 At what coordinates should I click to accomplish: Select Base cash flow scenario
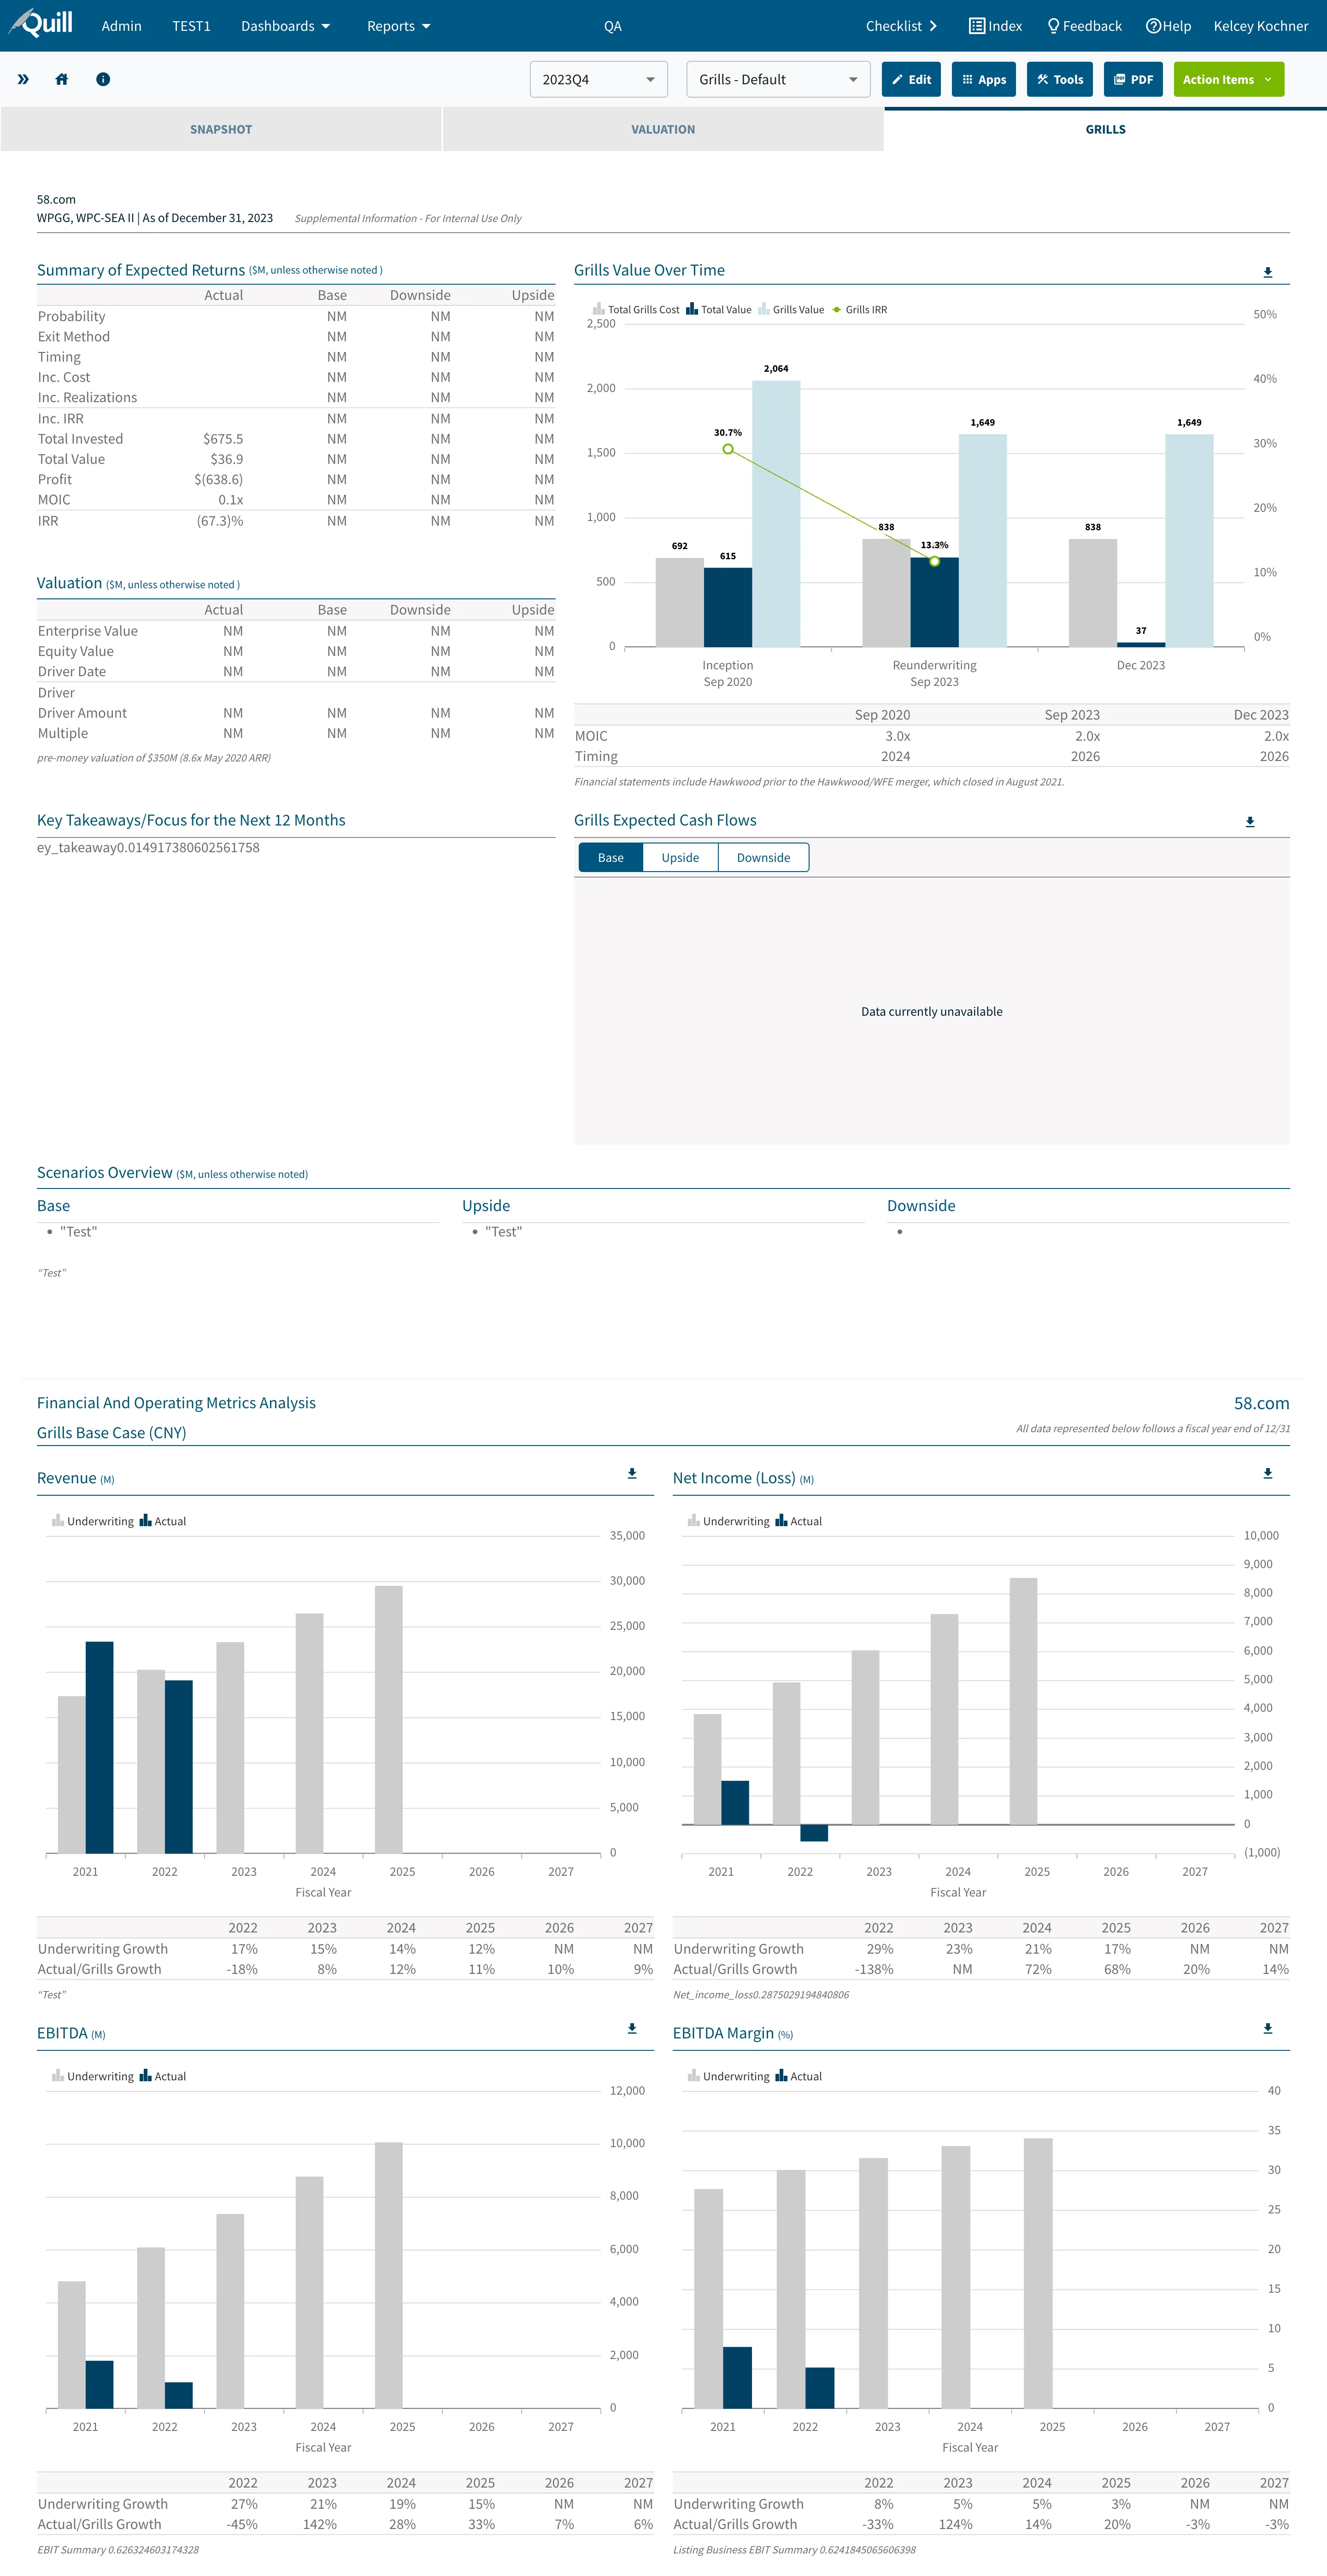pyautogui.click(x=611, y=857)
